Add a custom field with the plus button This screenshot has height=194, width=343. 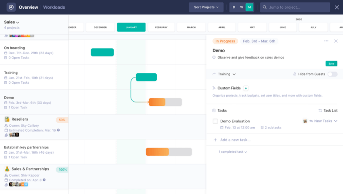[245, 88]
